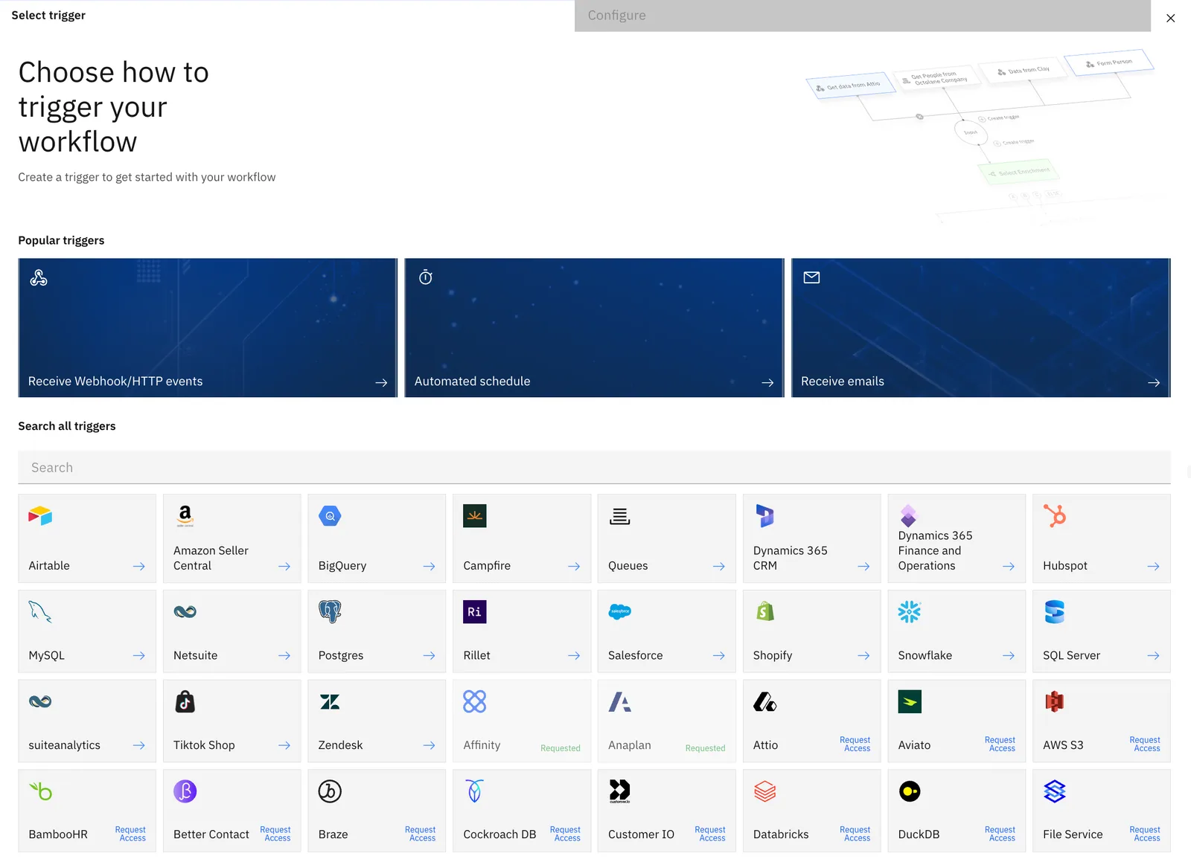The height and width of the screenshot is (859, 1191).
Task: Request Access for Aviato
Action: pos(1000,744)
